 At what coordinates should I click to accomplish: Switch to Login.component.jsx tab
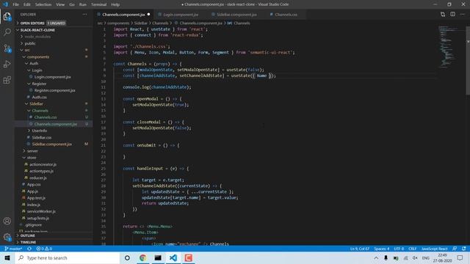click(x=180, y=15)
